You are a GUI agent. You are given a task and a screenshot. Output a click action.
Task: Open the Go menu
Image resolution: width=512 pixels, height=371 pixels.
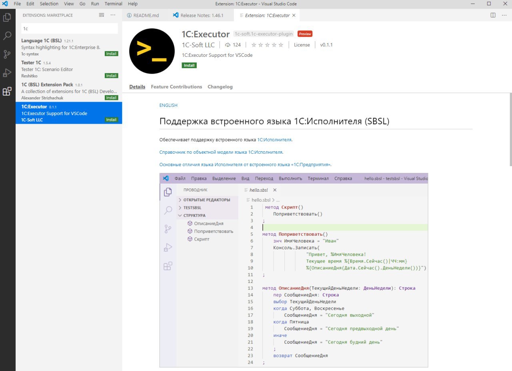[x=82, y=4]
